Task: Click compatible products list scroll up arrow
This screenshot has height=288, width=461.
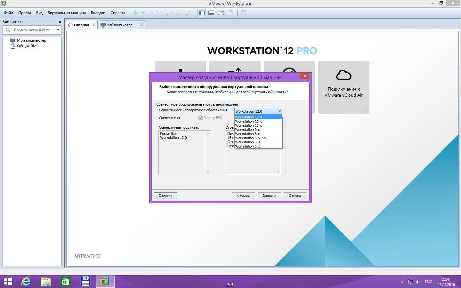Action: [208, 133]
